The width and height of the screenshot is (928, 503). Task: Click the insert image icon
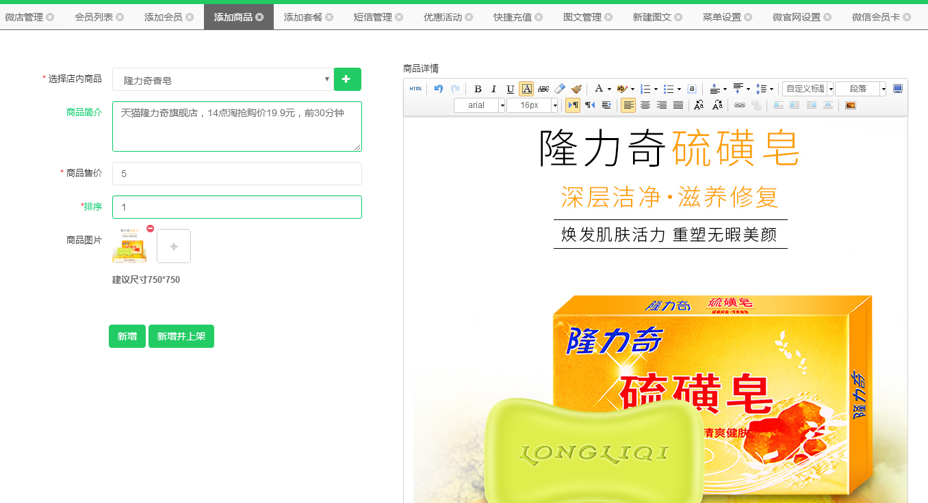click(851, 105)
